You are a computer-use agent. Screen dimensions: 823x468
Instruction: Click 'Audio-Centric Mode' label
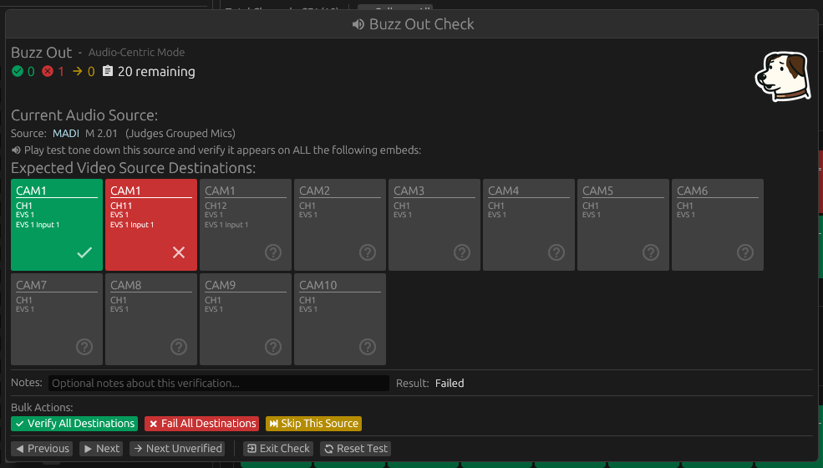point(136,53)
